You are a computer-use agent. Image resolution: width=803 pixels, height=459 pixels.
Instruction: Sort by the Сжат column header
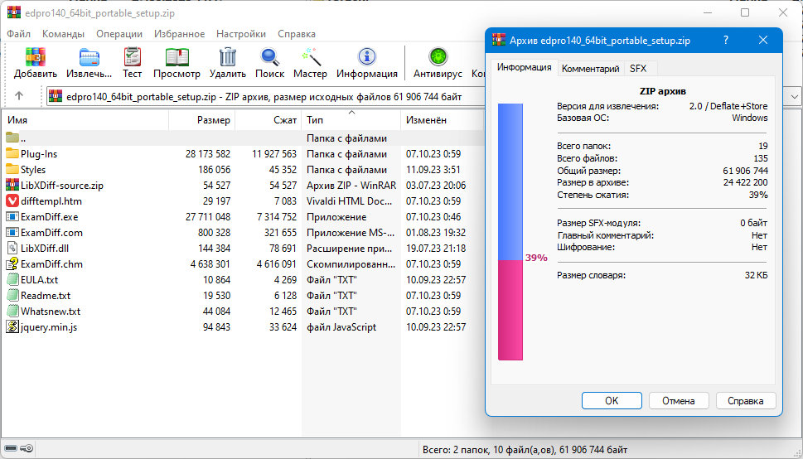[268, 120]
